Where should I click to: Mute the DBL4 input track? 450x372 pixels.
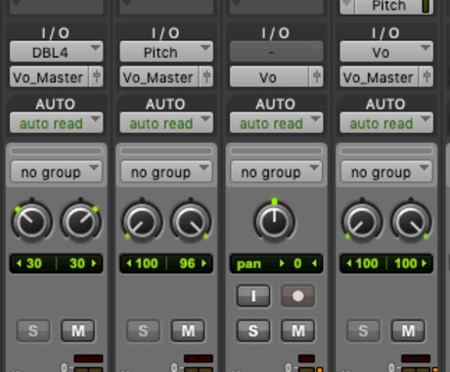[78, 331]
